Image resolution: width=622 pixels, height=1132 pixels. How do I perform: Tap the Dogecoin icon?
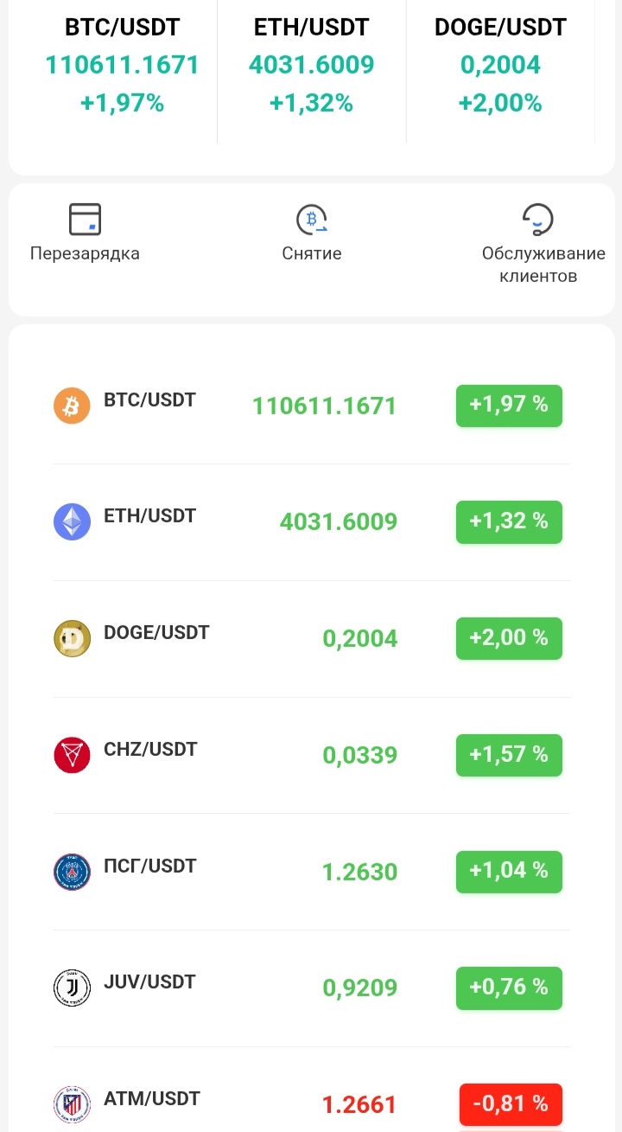coord(72,638)
